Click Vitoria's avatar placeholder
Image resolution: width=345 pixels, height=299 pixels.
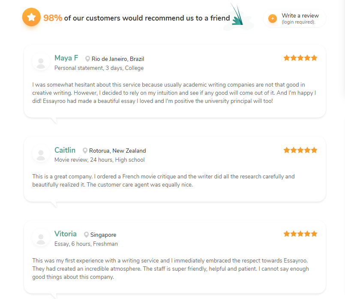pos(41,238)
